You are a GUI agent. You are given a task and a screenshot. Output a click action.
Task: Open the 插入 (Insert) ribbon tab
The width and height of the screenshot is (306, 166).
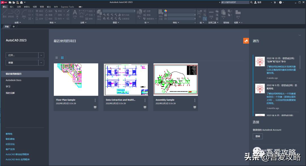[x=12, y=7]
